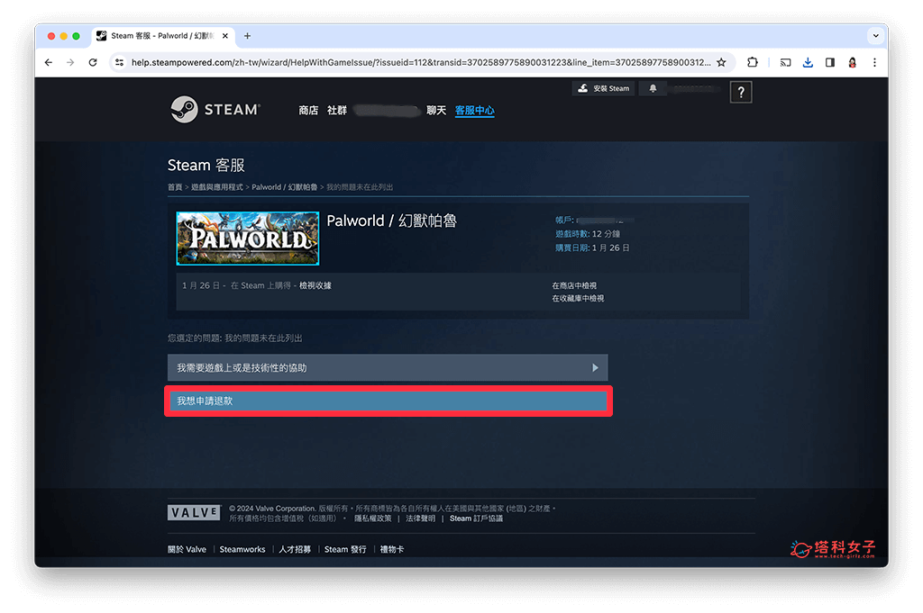Reload the page with the refresh icon

pyautogui.click(x=93, y=63)
